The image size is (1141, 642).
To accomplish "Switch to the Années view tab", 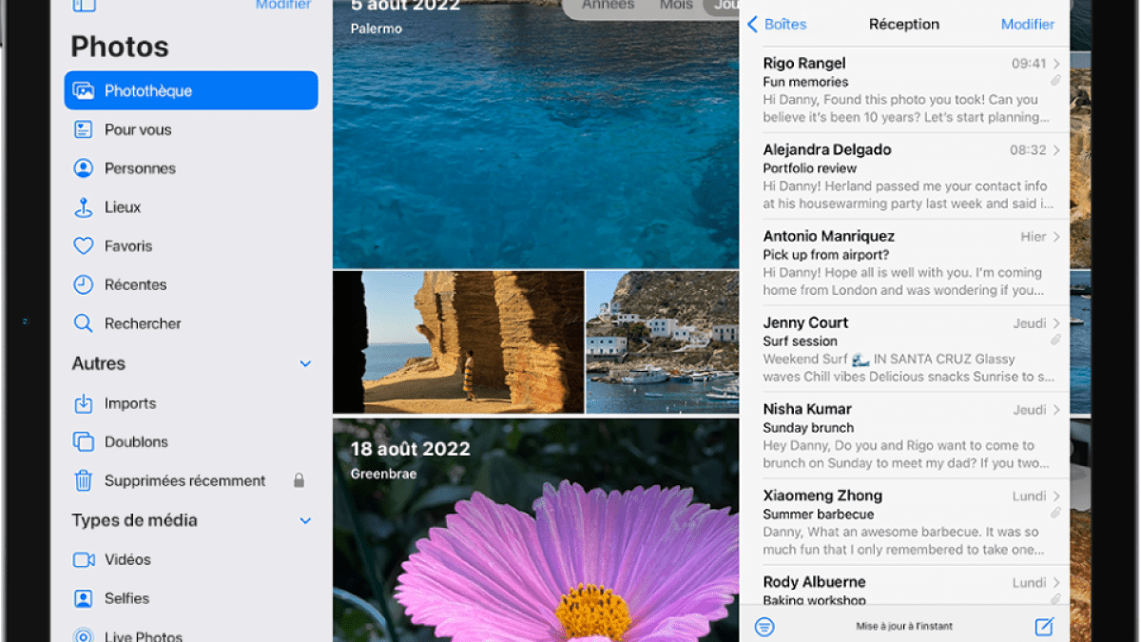I will [x=609, y=6].
